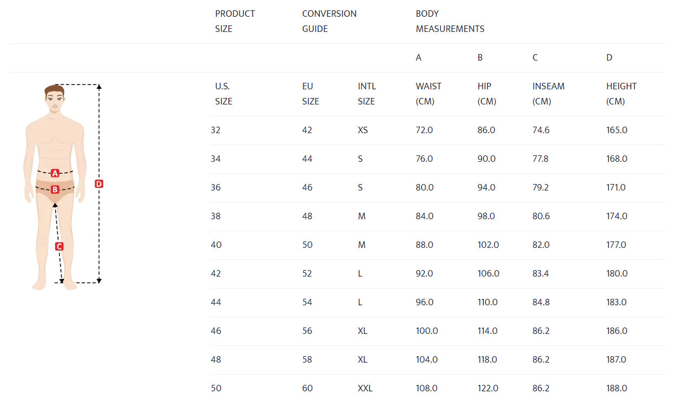Image resolution: width=678 pixels, height=400 pixels.
Task: Click the BODY MEASUREMENTS header
Action: (450, 21)
